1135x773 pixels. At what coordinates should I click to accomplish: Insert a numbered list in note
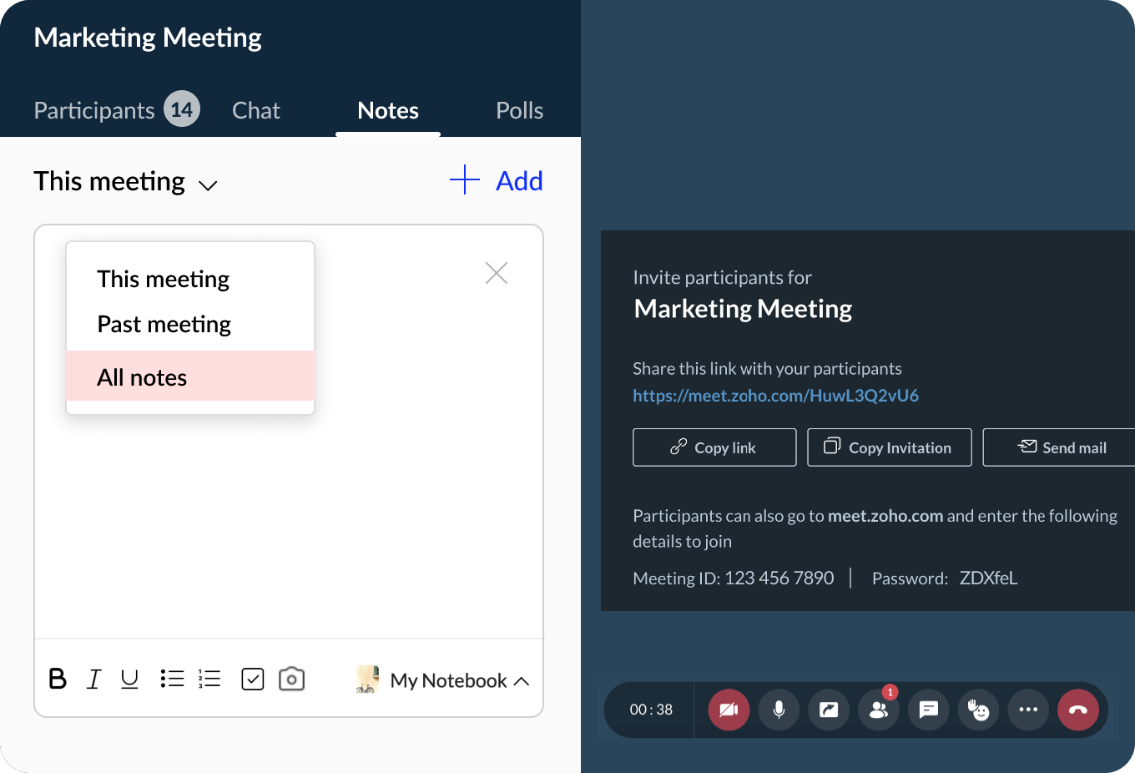pyautogui.click(x=209, y=679)
